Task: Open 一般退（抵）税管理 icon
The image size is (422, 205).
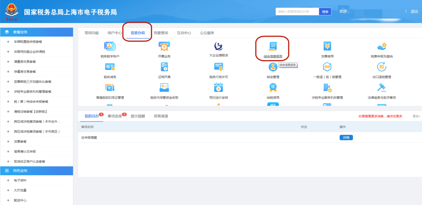Action: (x=327, y=67)
